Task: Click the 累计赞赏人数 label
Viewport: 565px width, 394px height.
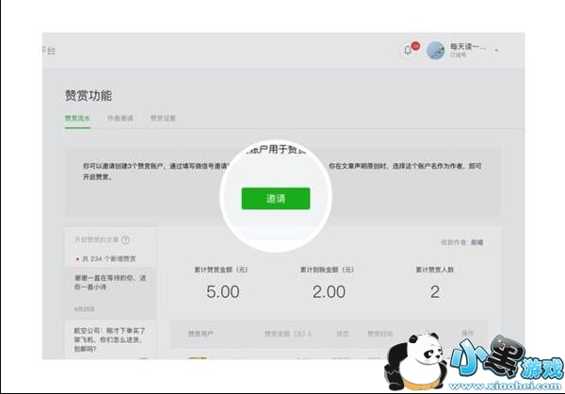Action: [x=434, y=270]
